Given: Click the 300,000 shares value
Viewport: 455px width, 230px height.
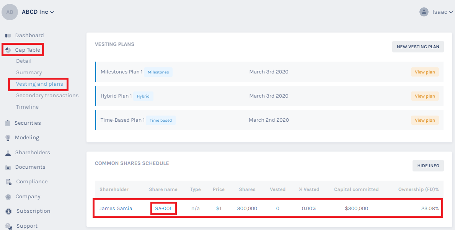Looking at the screenshot, I should [247, 208].
